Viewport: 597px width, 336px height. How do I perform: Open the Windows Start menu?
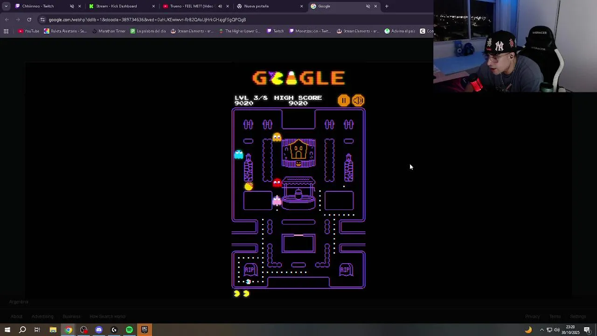click(7, 330)
